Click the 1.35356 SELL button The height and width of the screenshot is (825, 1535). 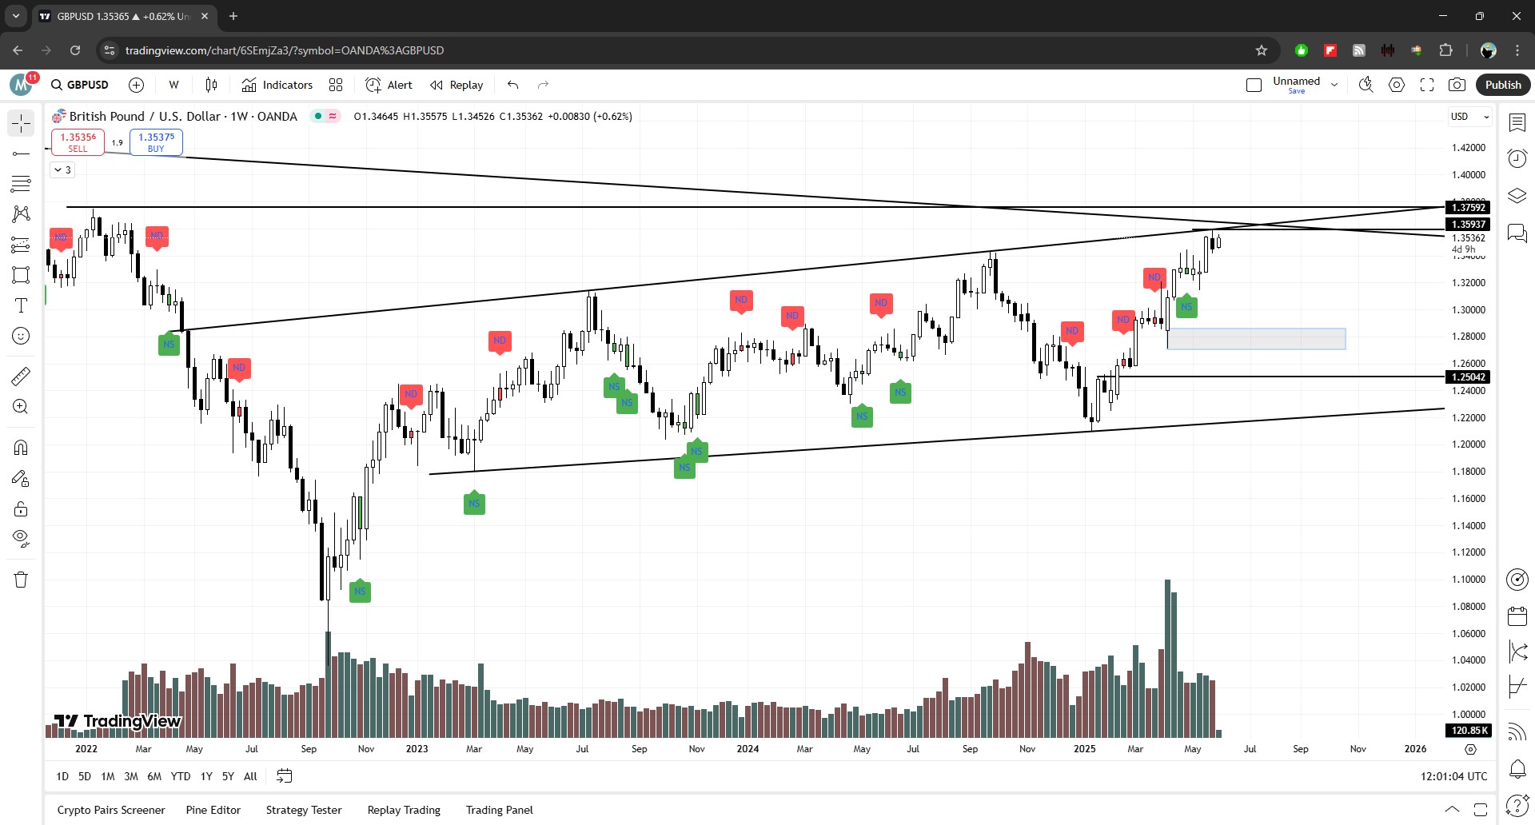point(78,142)
